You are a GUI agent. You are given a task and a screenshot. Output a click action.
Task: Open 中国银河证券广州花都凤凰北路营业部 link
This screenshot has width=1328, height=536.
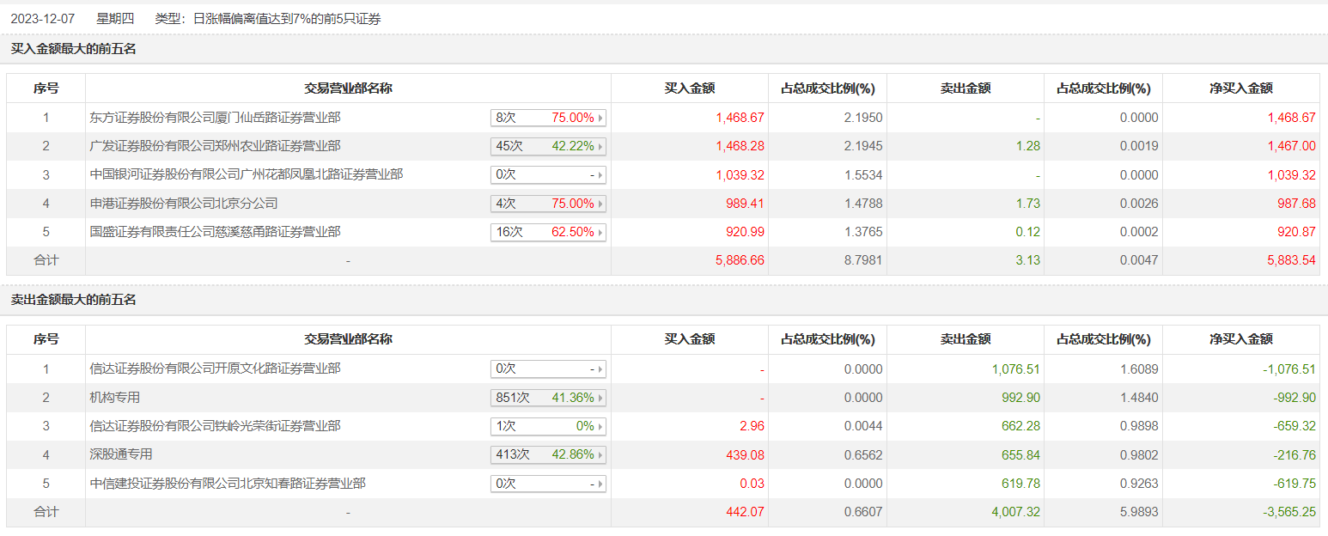[x=246, y=174]
